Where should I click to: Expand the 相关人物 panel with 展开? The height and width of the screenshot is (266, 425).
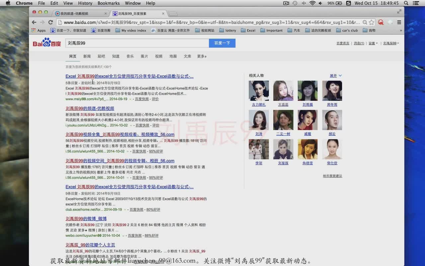pos(336,75)
